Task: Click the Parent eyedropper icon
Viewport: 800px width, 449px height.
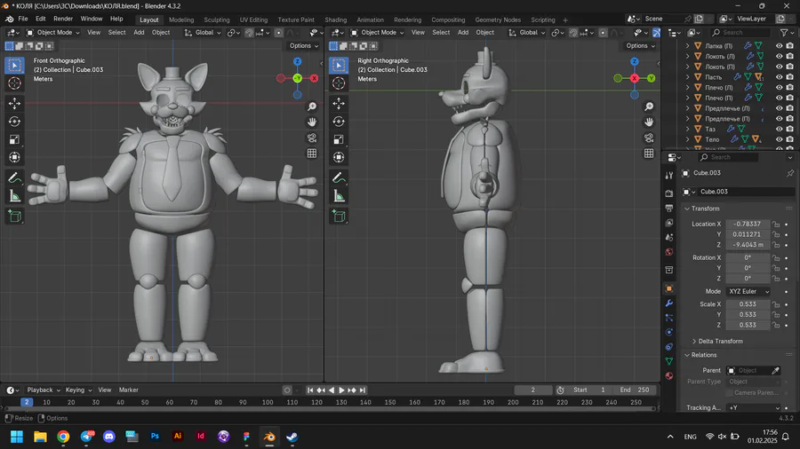Action: [x=775, y=371]
